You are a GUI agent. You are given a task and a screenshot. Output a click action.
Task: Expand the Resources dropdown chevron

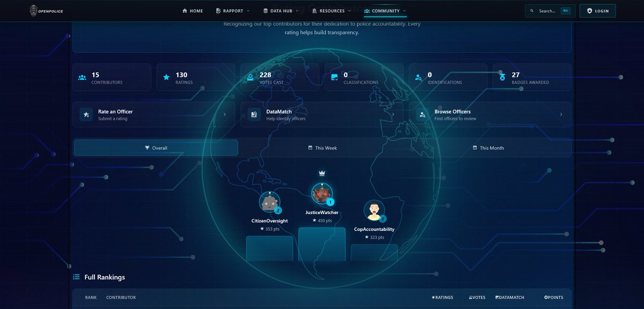tap(350, 11)
